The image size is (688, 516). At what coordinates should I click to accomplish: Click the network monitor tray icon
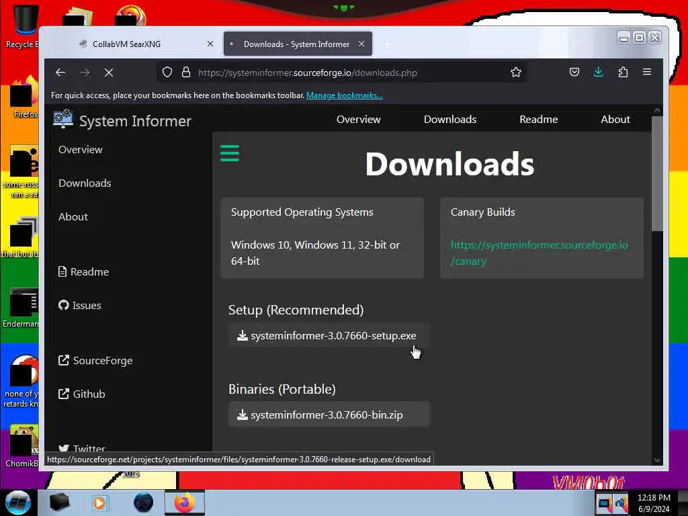click(605, 504)
